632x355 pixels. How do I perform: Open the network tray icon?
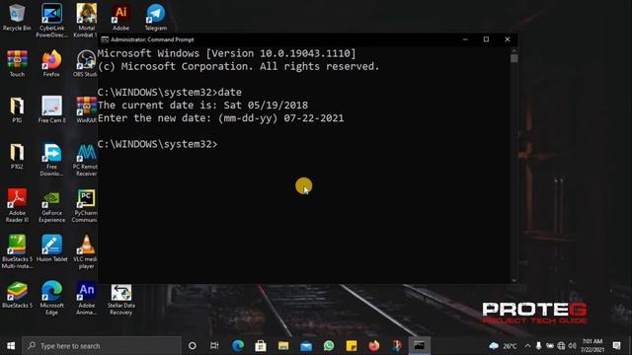coord(561,346)
